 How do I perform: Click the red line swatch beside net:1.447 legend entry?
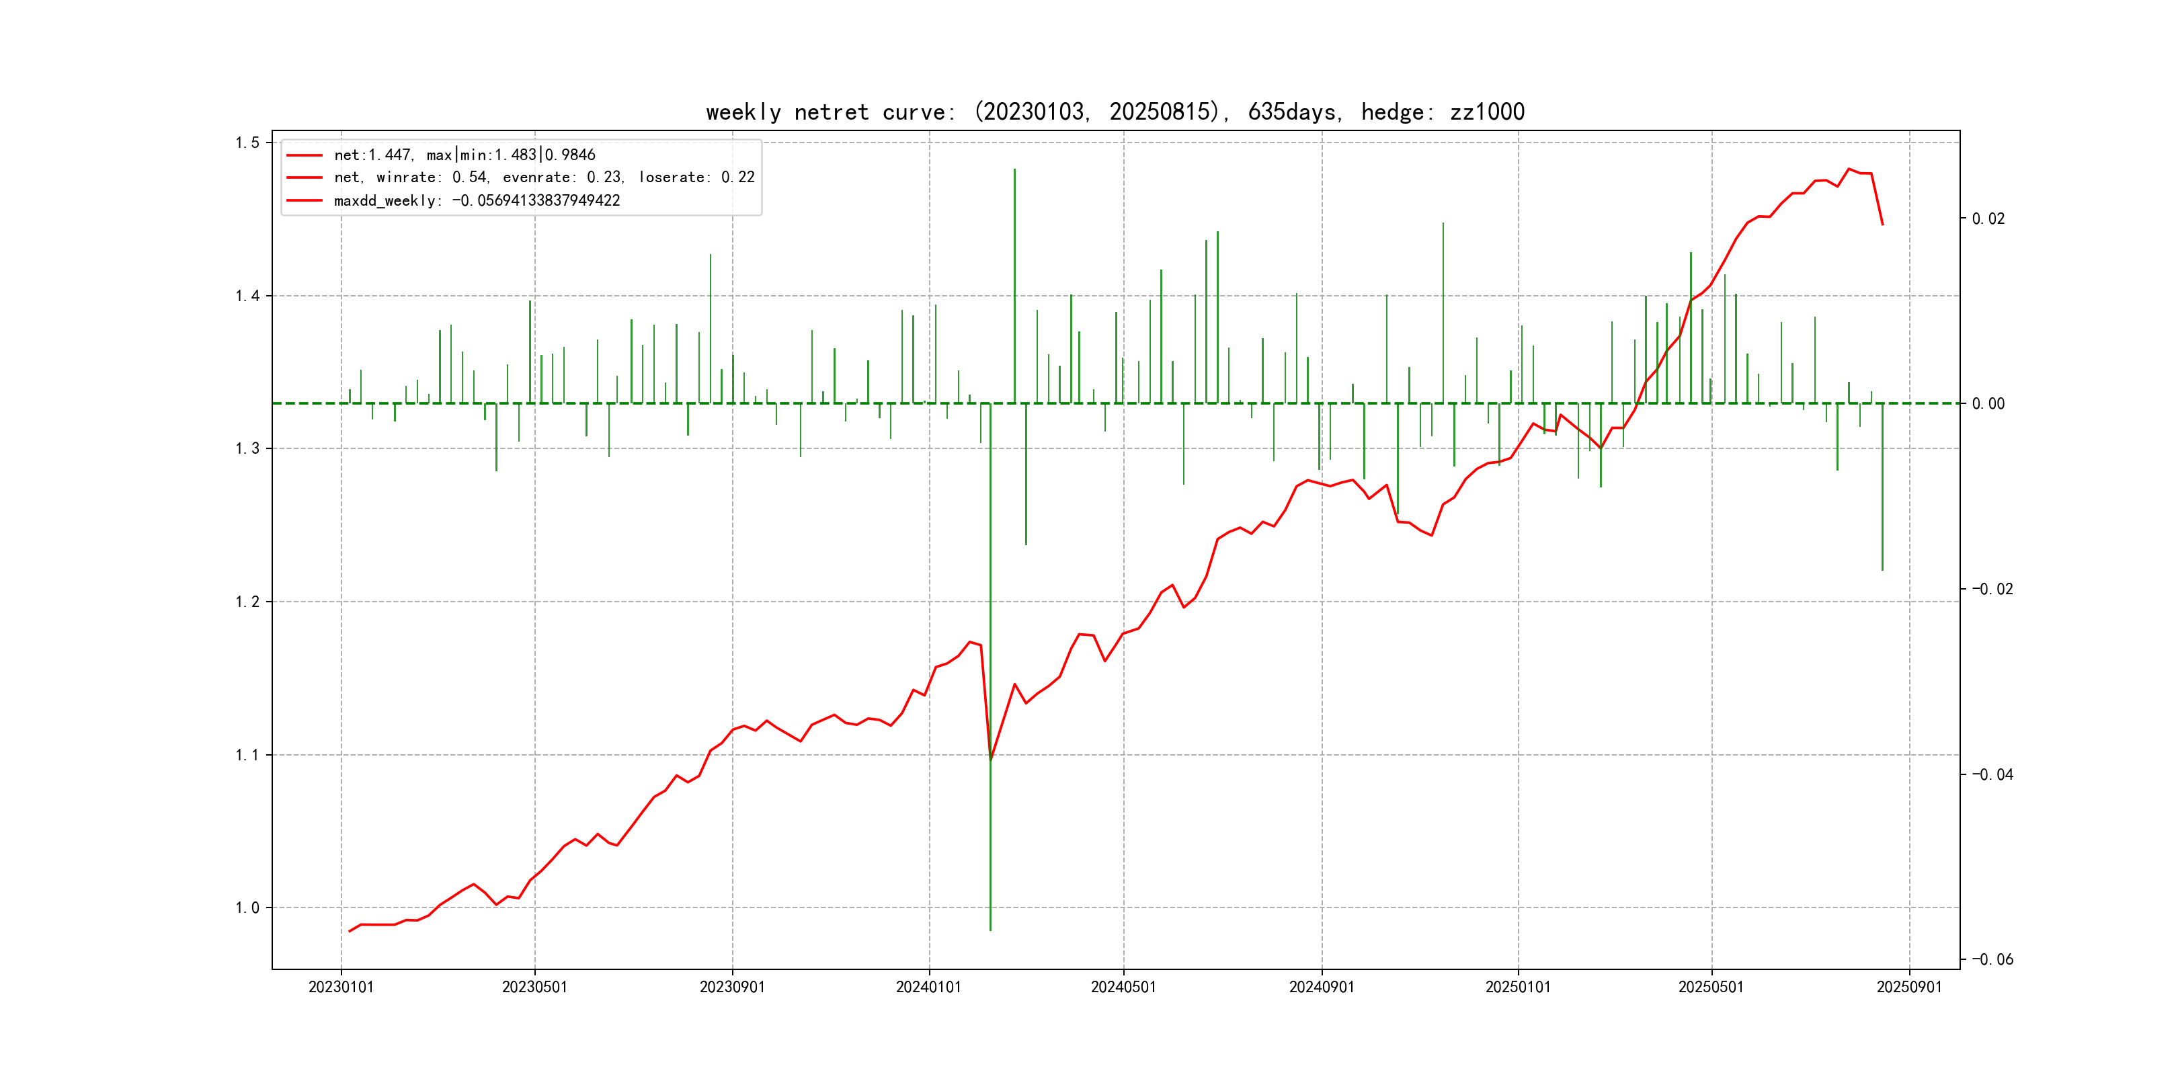pos(305,155)
